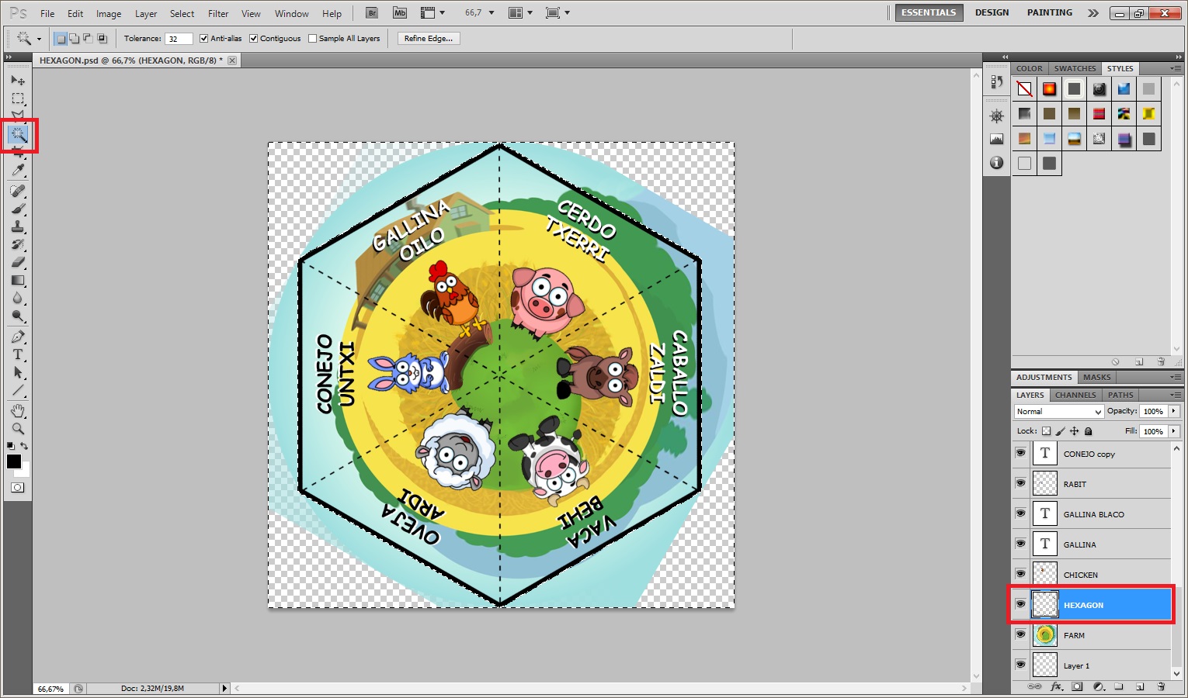Select the Rectangular Marquee tool

click(x=18, y=99)
